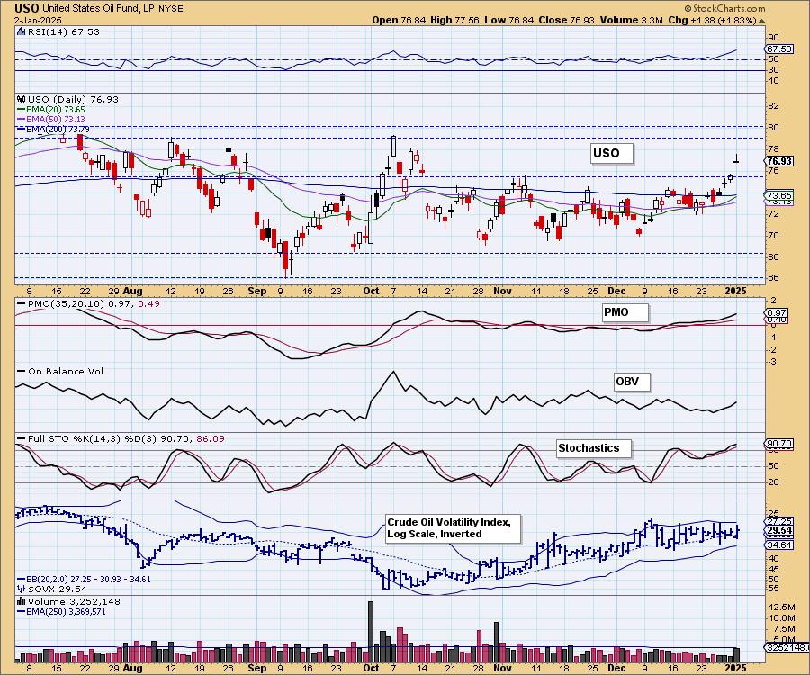
Task: Click the 'Volume 3.3M' value in header
Action: click(x=631, y=20)
